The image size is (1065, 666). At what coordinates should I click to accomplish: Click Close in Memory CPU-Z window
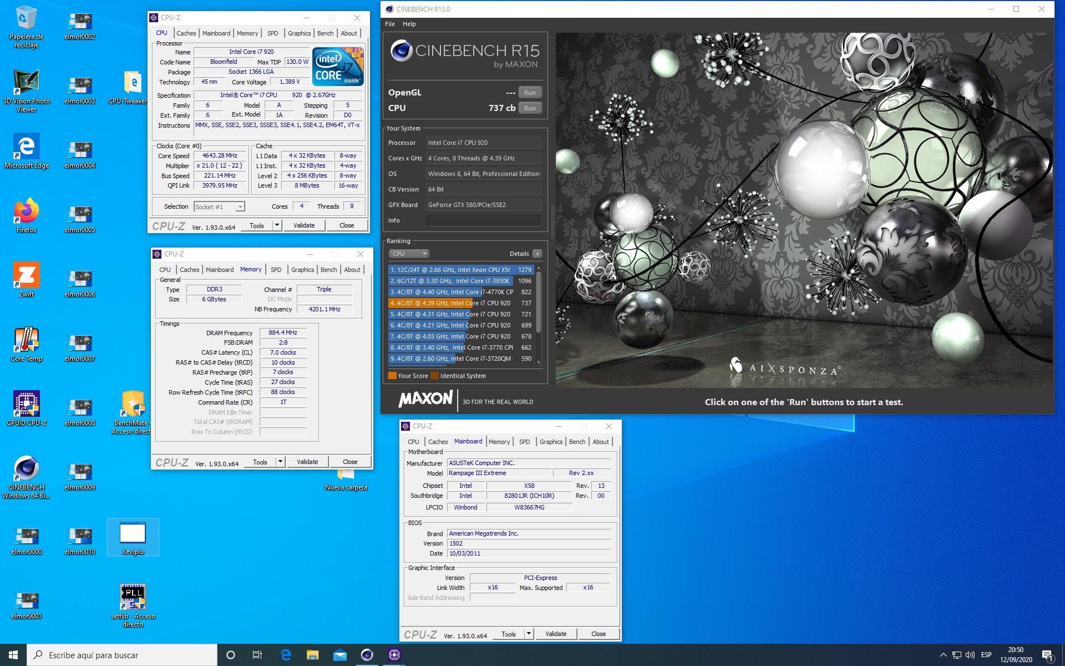(350, 462)
